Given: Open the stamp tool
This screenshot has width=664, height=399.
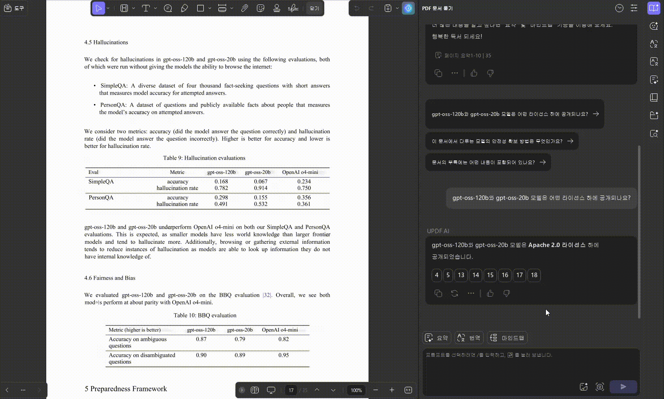Looking at the screenshot, I should [277, 8].
